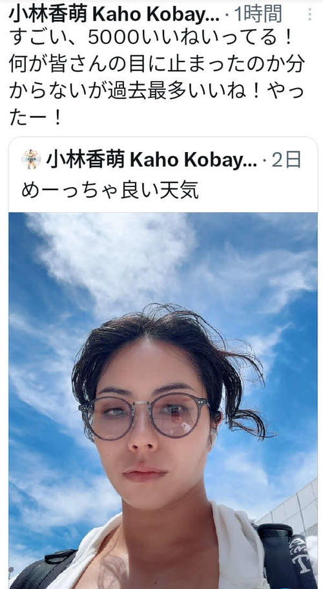Tap the last tweet line たー！

[36, 118]
